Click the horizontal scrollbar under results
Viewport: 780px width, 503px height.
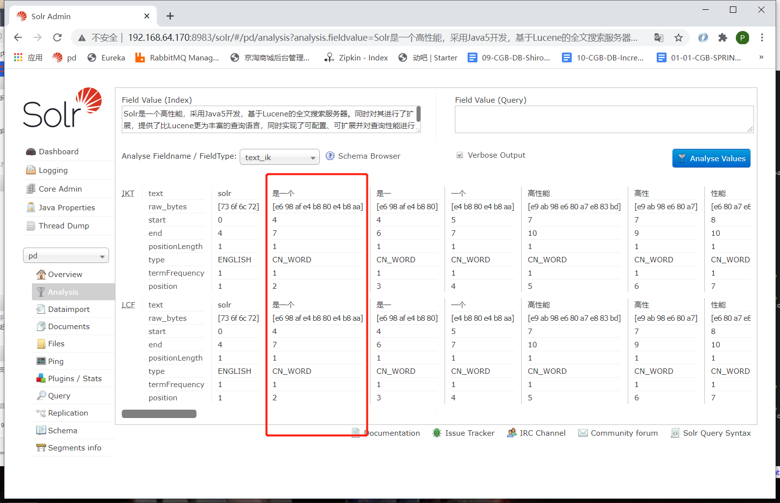click(159, 414)
